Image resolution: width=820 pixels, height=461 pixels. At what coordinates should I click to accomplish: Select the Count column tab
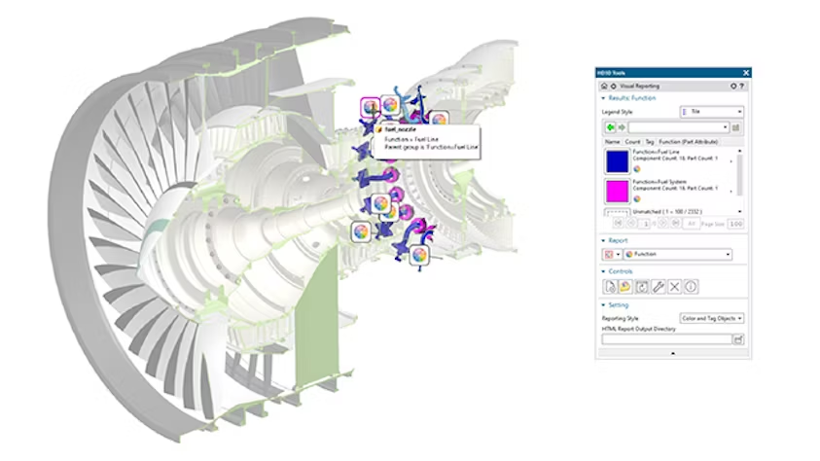pos(632,142)
